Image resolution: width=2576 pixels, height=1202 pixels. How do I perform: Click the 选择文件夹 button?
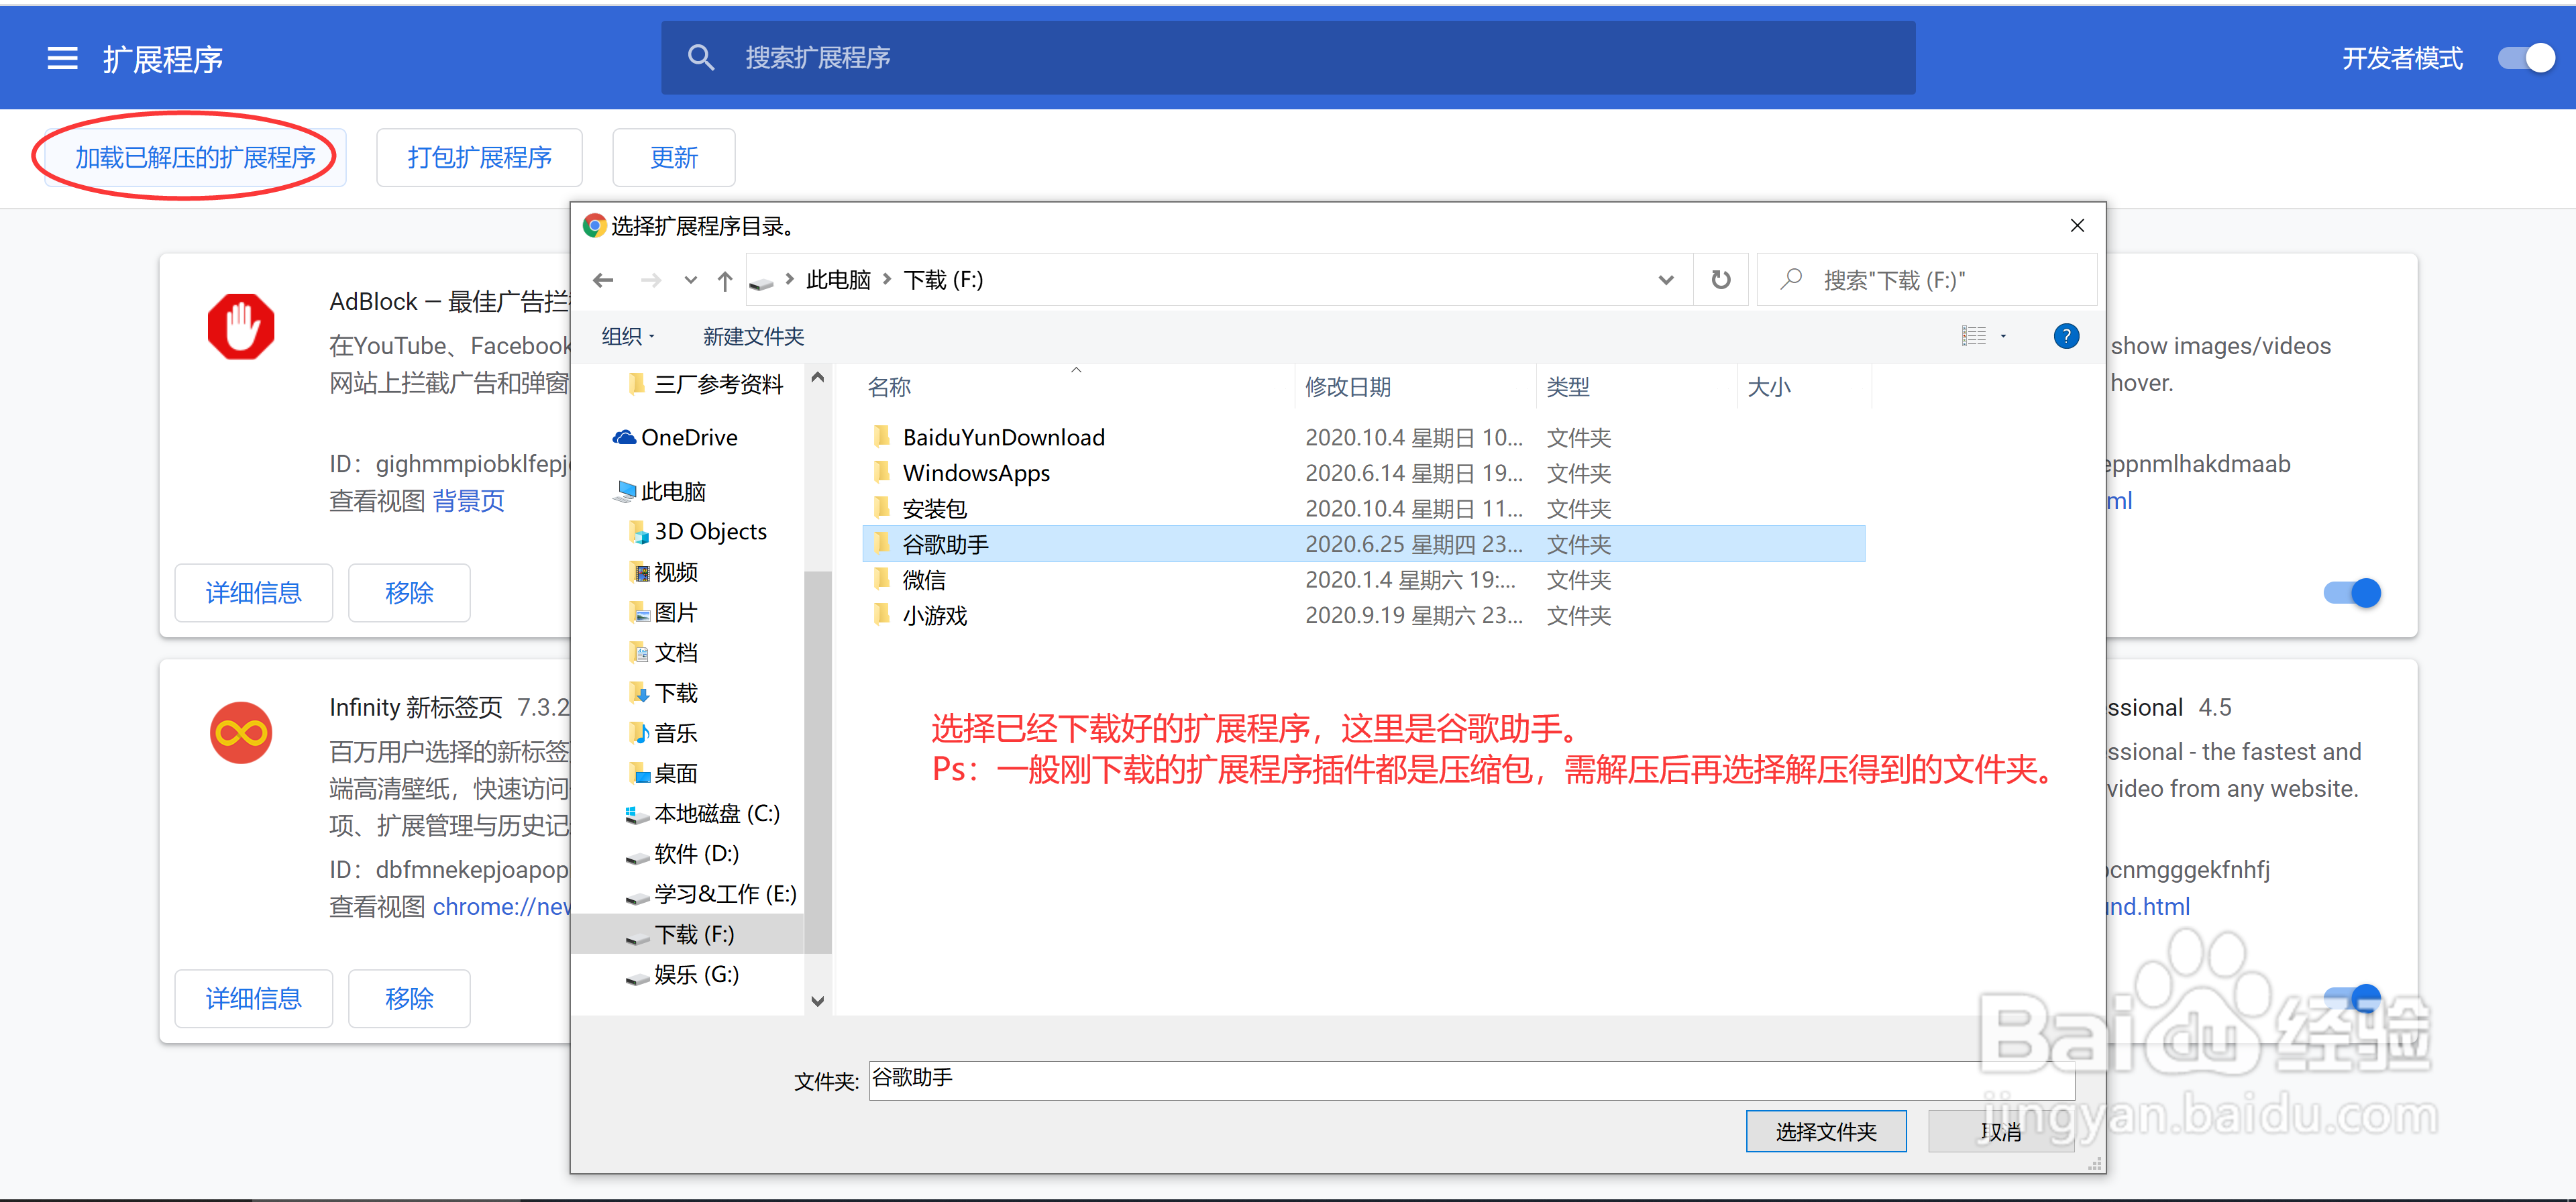[x=1825, y=1131]
